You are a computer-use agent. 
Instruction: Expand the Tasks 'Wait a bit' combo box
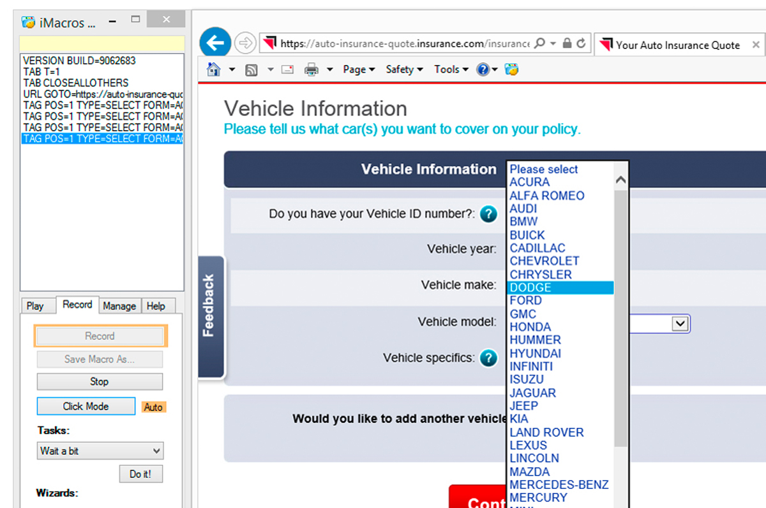tap(100, 451)
